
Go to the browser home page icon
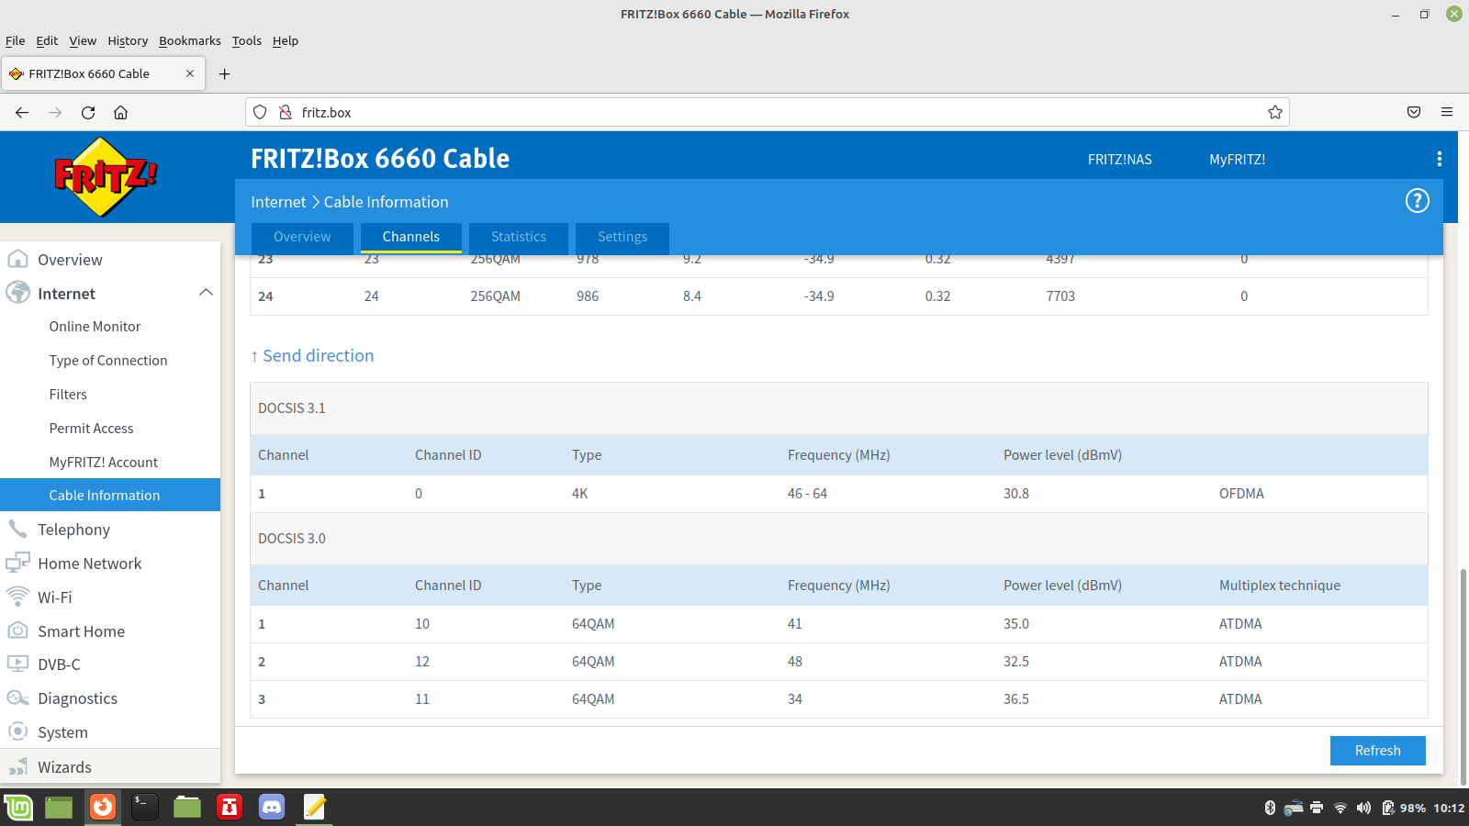click(x=120, y=112)
